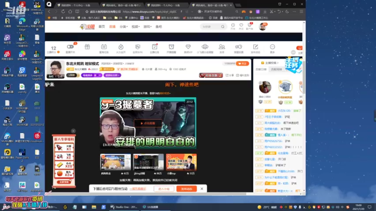The image size is (376, 211).
Task: Click the horizontal scrollbar at page bottom
Action: click(x=146, y=194)
